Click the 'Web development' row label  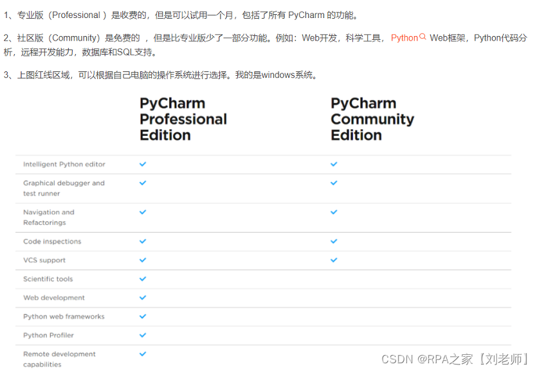(54, 298)
